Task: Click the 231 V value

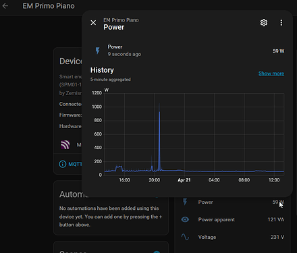Action: (x=277, y=237)
